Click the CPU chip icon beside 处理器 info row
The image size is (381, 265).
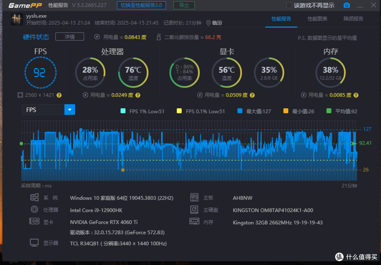point(34,209)
